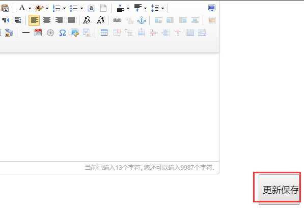This screenshot has height=209, width=304.
Task: Set right-to-left text direction pilcrow icon
Action: (x=6, y=20)
